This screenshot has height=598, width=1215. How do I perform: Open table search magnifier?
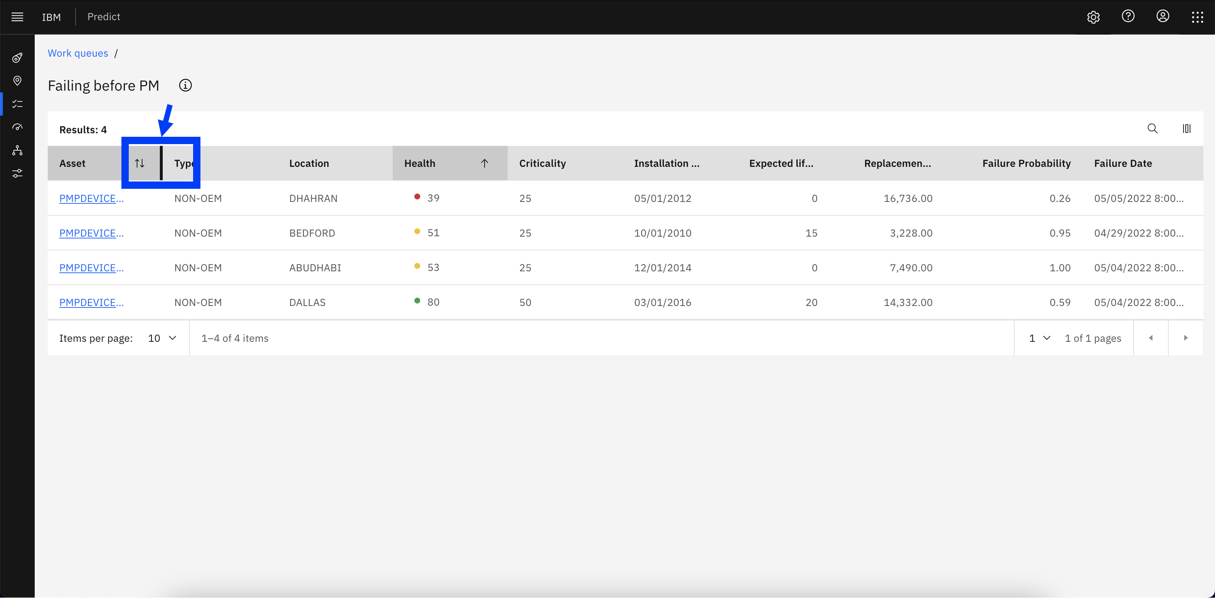tap(1152, 129)
